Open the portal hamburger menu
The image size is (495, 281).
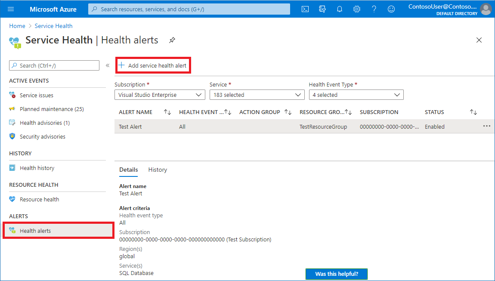[x=11, y=9]
